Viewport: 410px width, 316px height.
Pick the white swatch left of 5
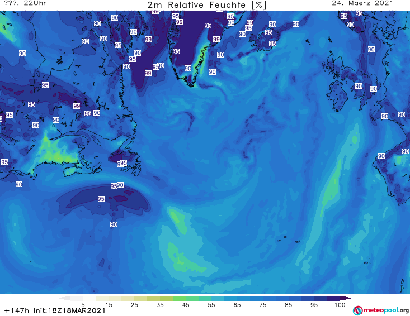(x=77, y=298)
